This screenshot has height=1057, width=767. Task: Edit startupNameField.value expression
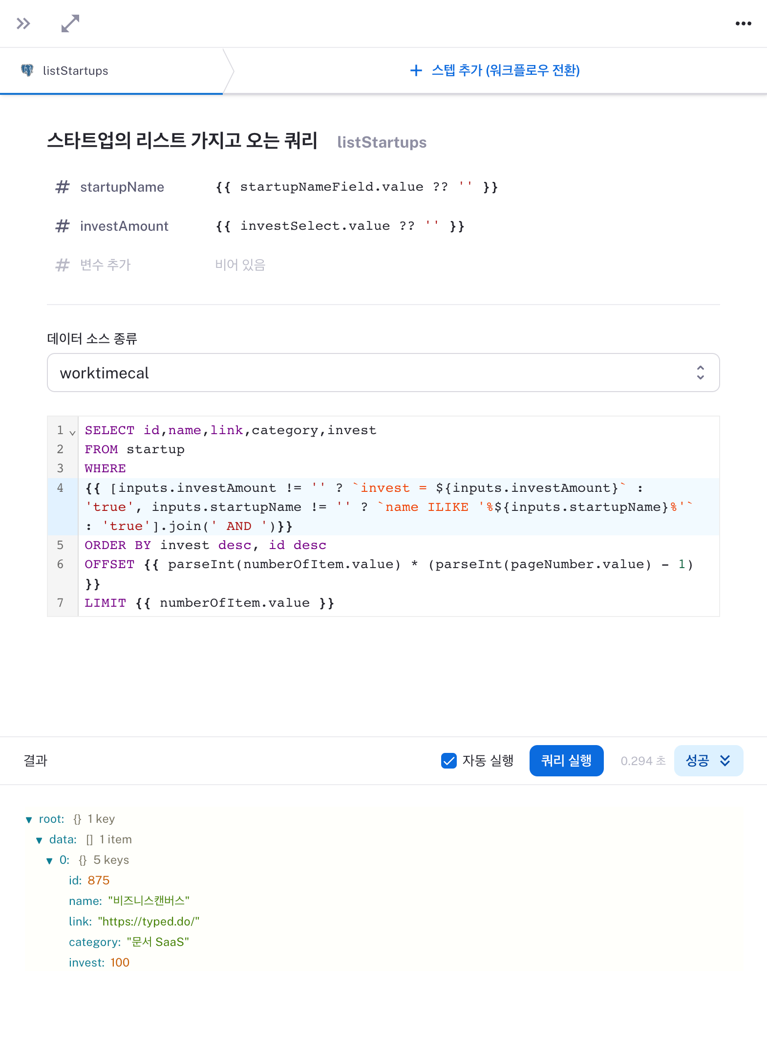(x=357, y=187)
